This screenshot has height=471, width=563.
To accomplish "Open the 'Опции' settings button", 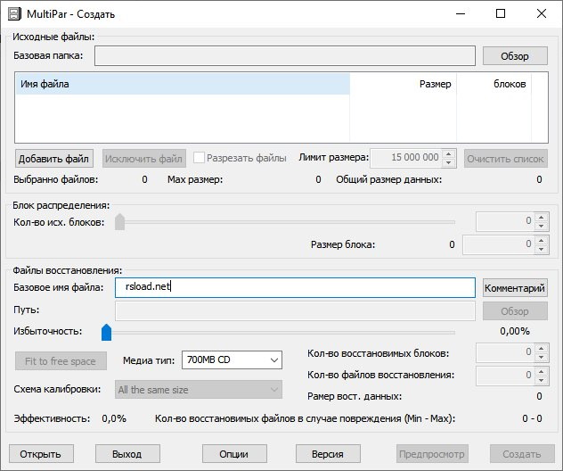I will pos(234,454).
